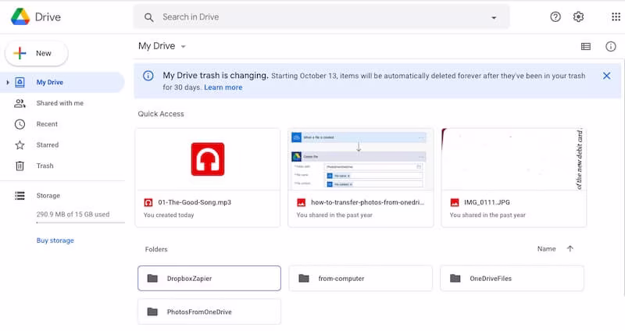Click the Learn more link in banner

(x=223, y=87)
